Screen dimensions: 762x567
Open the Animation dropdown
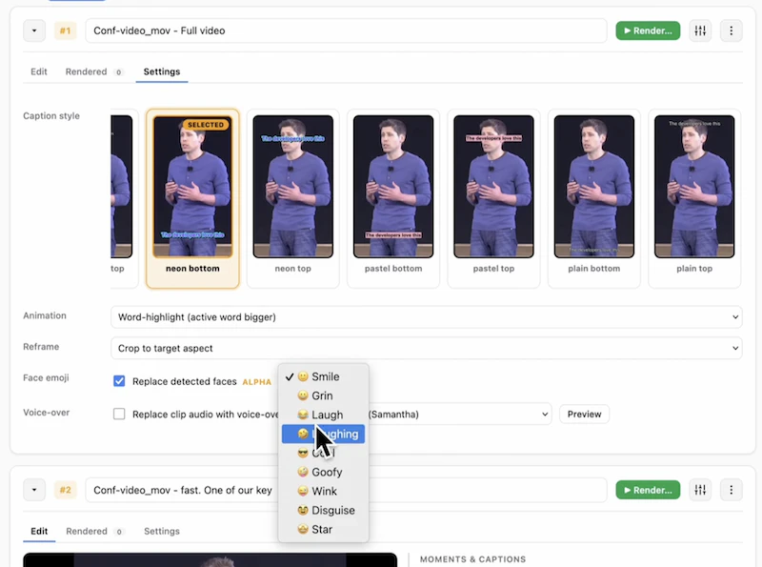tap(426, 317)
